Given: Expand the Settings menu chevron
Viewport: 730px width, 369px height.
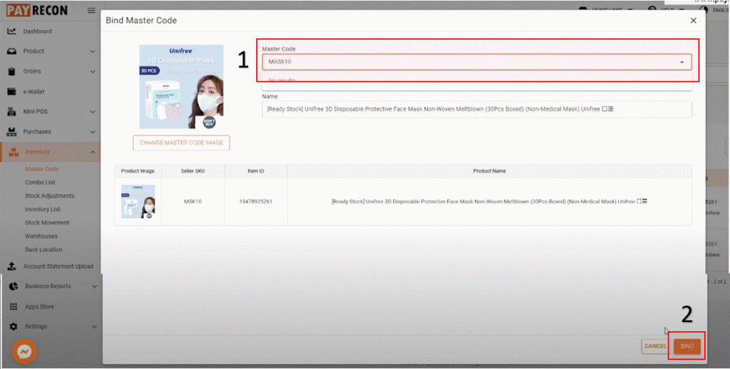Looking at the screenshot, I should pyautogui.click(x=94, y=327).
